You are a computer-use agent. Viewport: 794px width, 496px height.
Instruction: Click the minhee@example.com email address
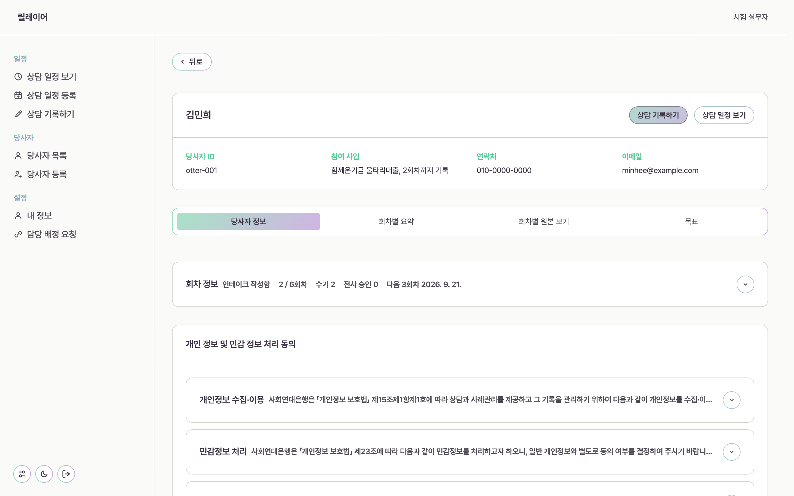pyautogui.click(x=660, y=170)
